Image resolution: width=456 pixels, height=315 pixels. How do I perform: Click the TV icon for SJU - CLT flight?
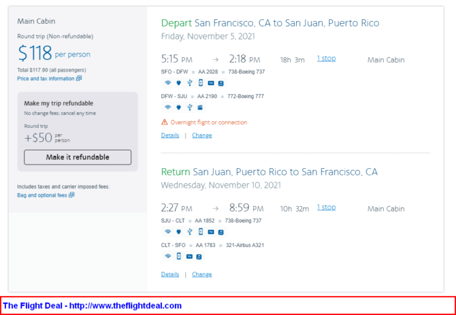(211, 232)
